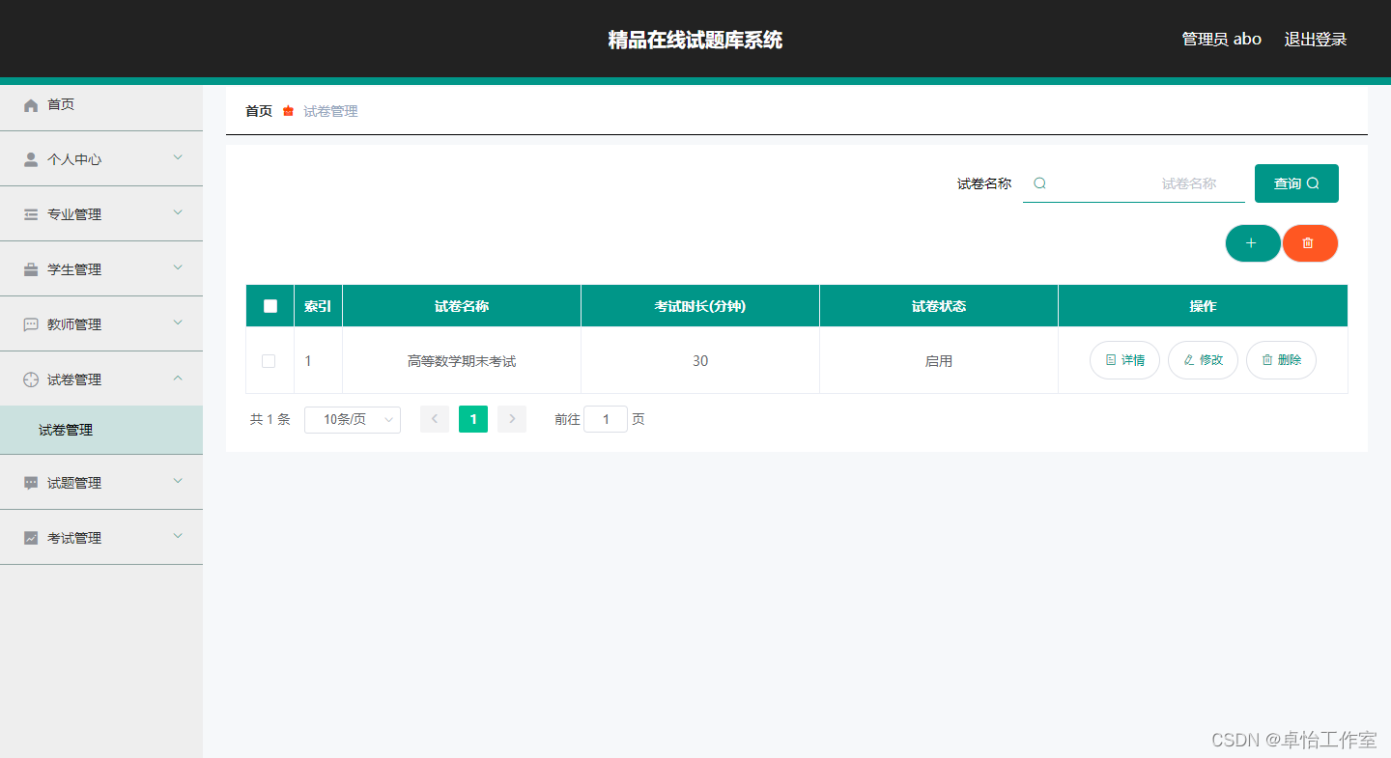Click the 试卷管理 breadcrumb text
The image size is (1391, 758).
[x=330, y=111]
